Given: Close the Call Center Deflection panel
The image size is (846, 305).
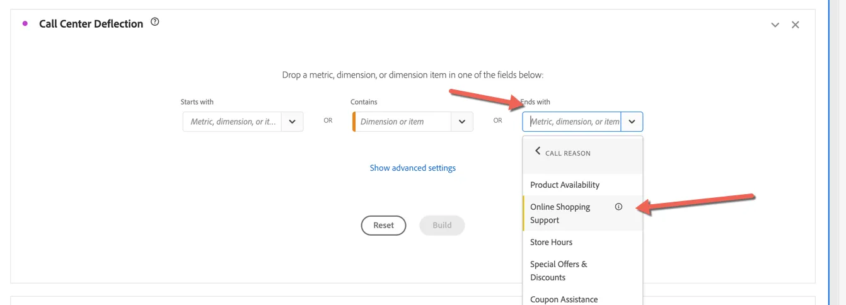Looking at the screenshot, I should [x=796, y=25].
